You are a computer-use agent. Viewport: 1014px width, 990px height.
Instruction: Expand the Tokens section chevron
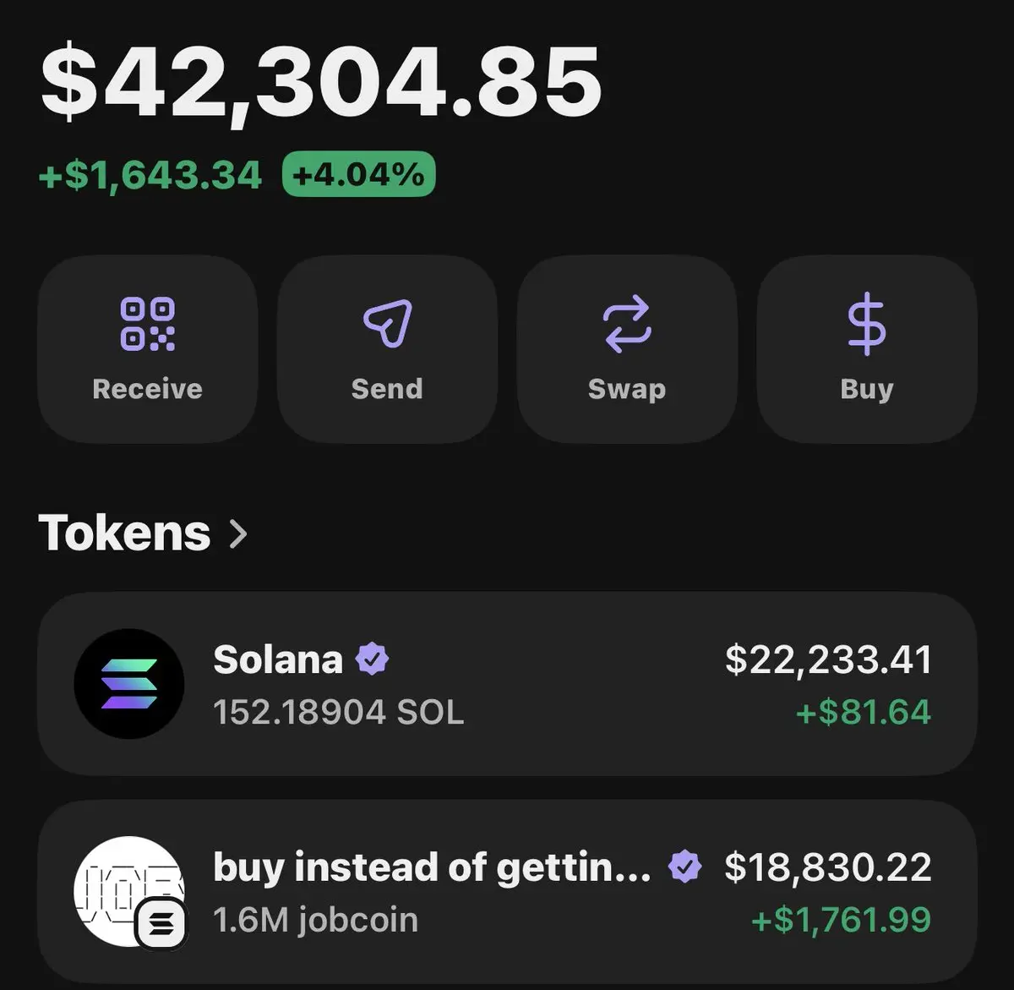click(239, 533)
